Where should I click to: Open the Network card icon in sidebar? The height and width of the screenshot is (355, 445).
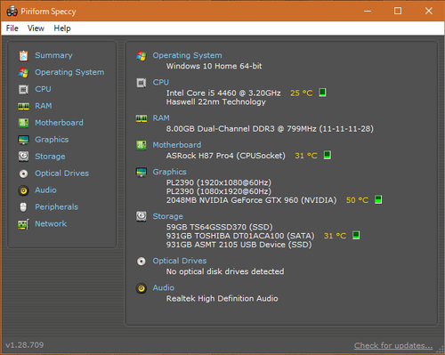(x=23, y=224)
